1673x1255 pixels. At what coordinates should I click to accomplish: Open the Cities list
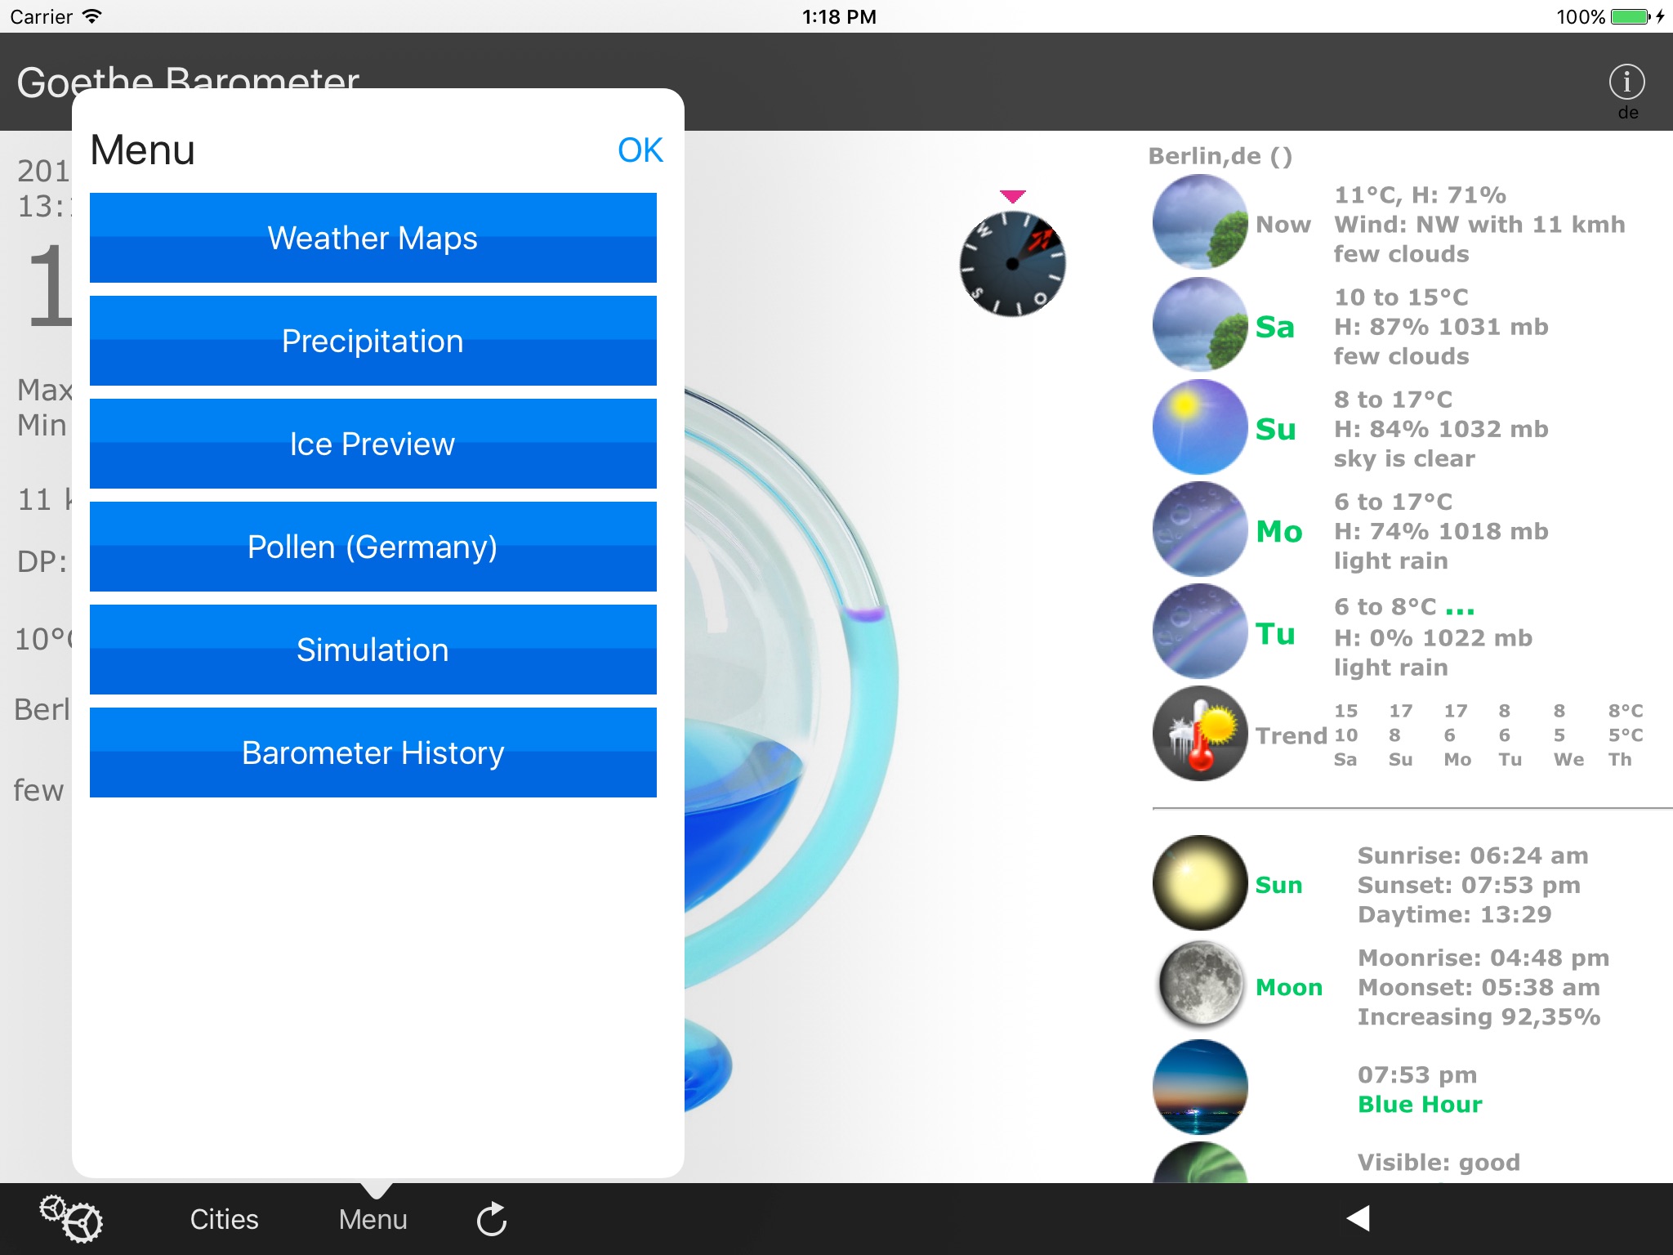(x=224, y=1219)
